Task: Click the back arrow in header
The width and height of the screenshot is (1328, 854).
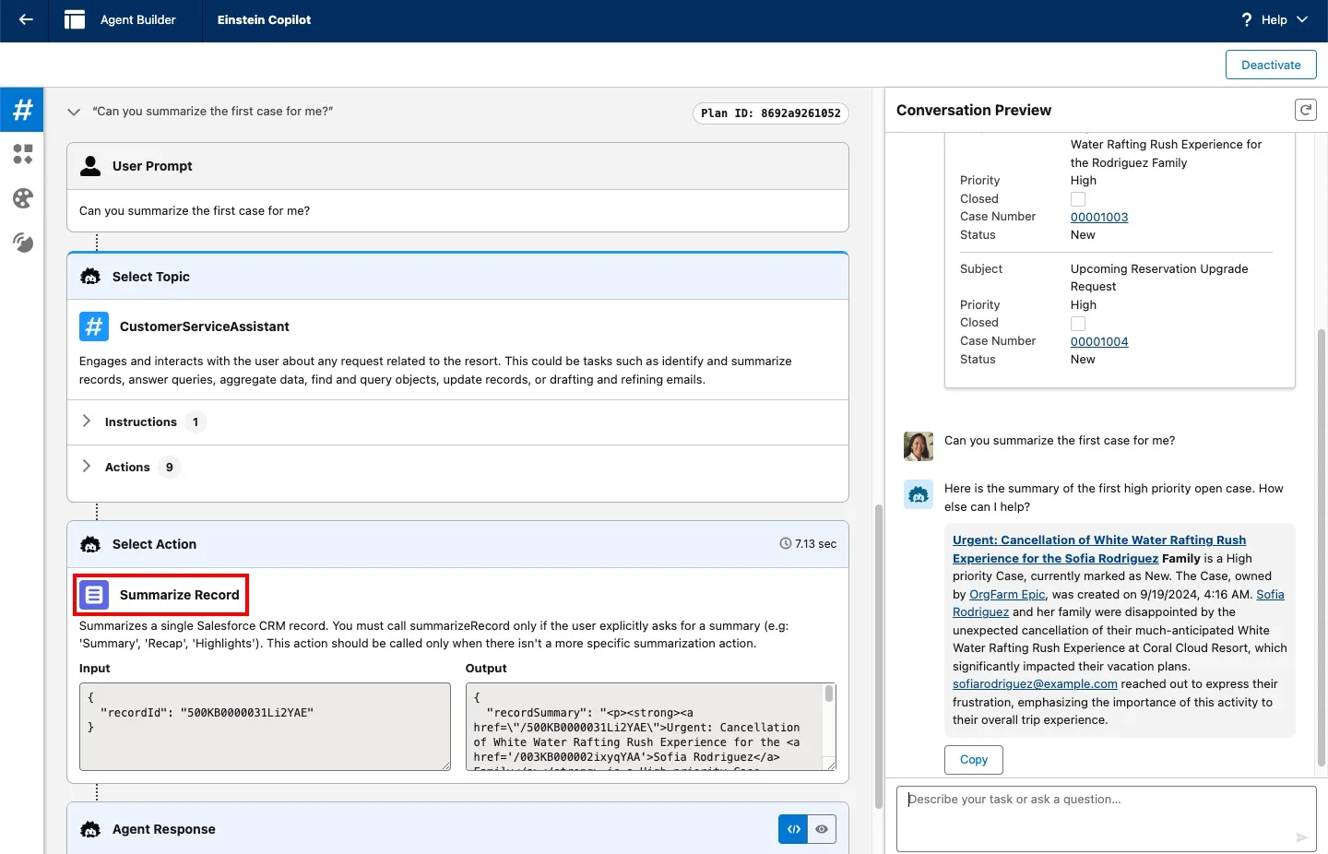Action: 26,19
